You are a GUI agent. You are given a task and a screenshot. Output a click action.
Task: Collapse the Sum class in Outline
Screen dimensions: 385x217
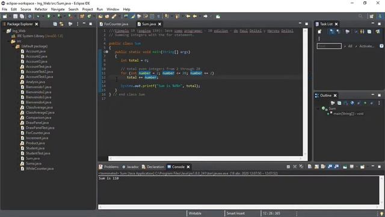pyautogui.click(x=318, y=108)
